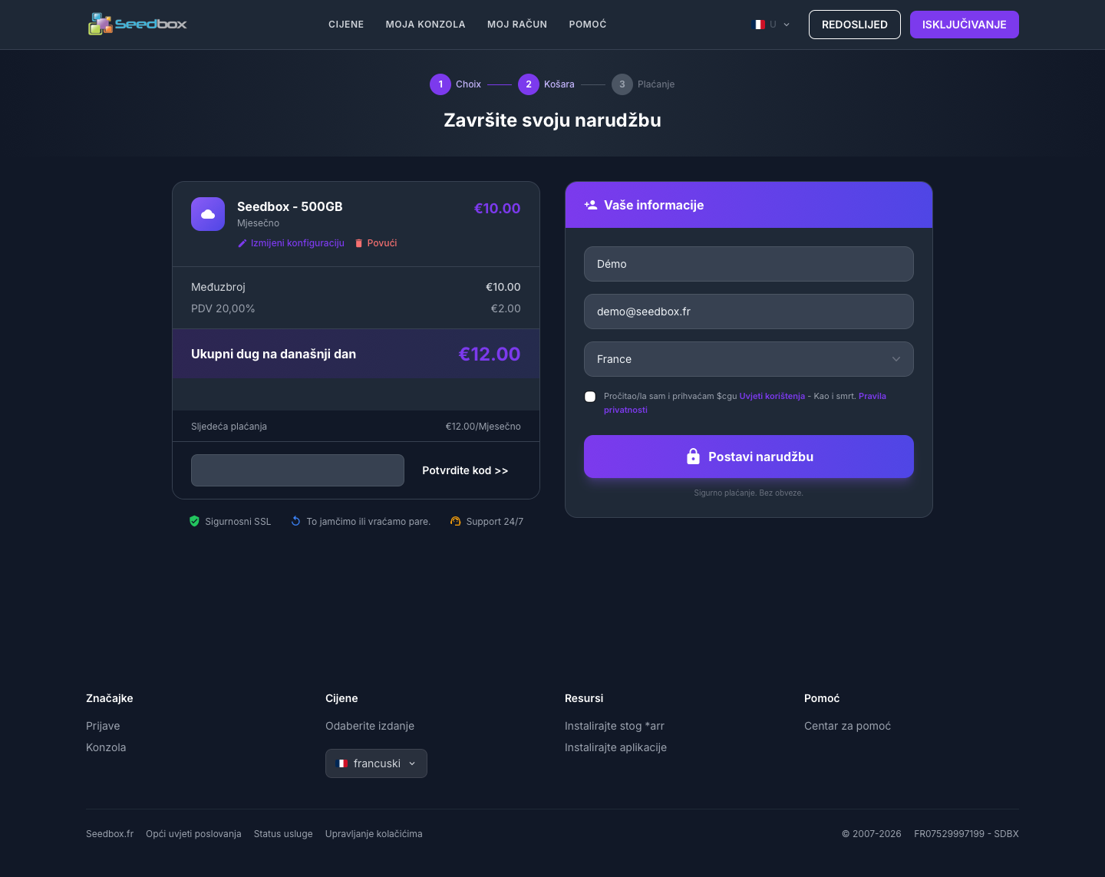Click the green shield icon for Sigurnosni SSL

pos(194,522)
